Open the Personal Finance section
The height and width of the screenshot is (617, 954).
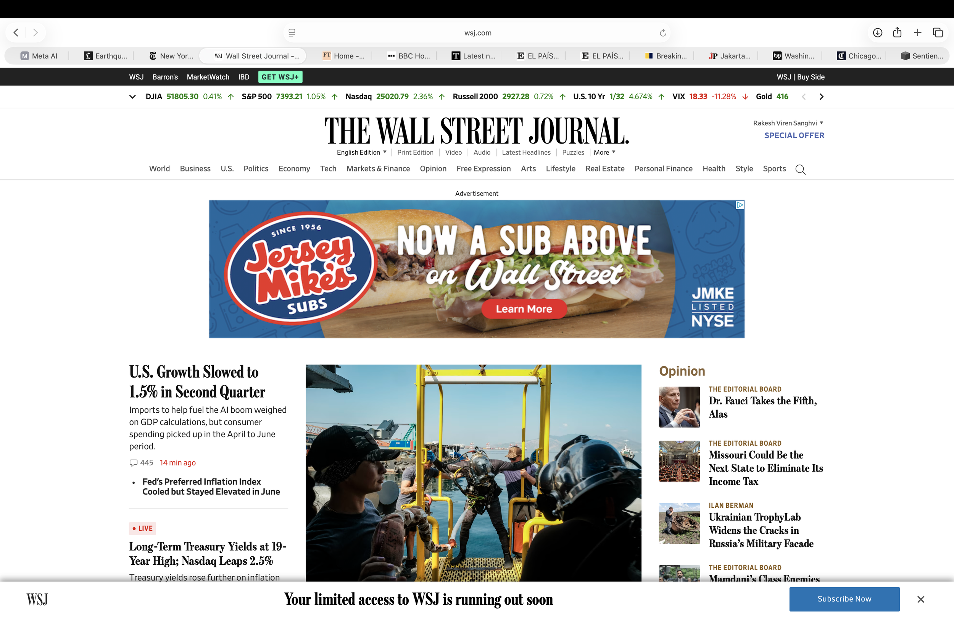(x=663, y=169)
